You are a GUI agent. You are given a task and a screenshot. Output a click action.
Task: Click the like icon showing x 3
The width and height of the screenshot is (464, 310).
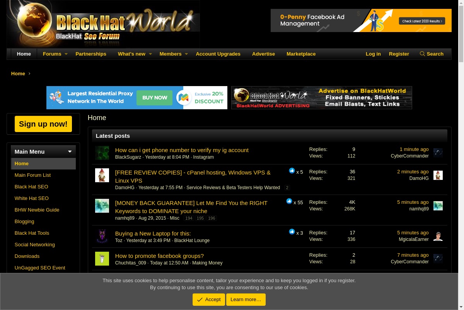click(x=292, y=232)
